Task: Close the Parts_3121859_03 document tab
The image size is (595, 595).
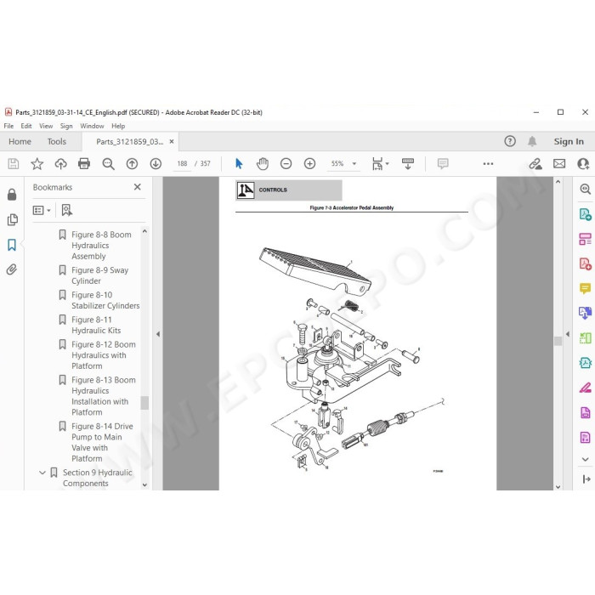Action: coord(172,142)
